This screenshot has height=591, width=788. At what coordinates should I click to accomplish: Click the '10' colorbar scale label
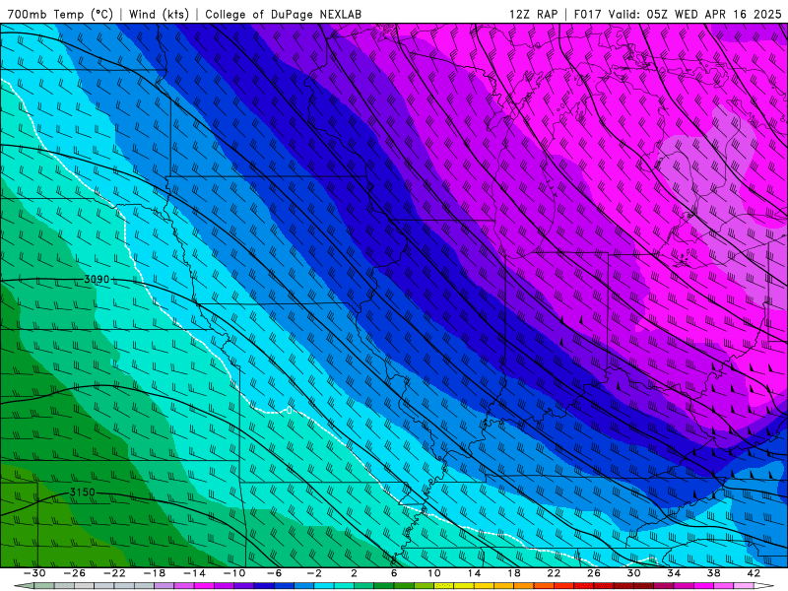(434, 573)
